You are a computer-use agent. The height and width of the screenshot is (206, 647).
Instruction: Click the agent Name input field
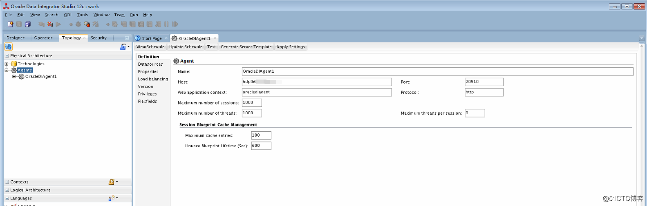pos(437,71)
